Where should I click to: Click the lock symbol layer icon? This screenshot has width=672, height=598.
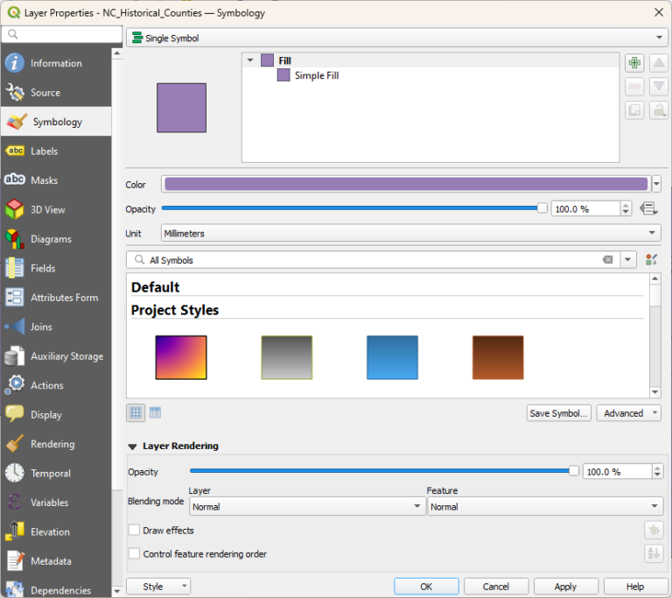click(x=659, y=110)
